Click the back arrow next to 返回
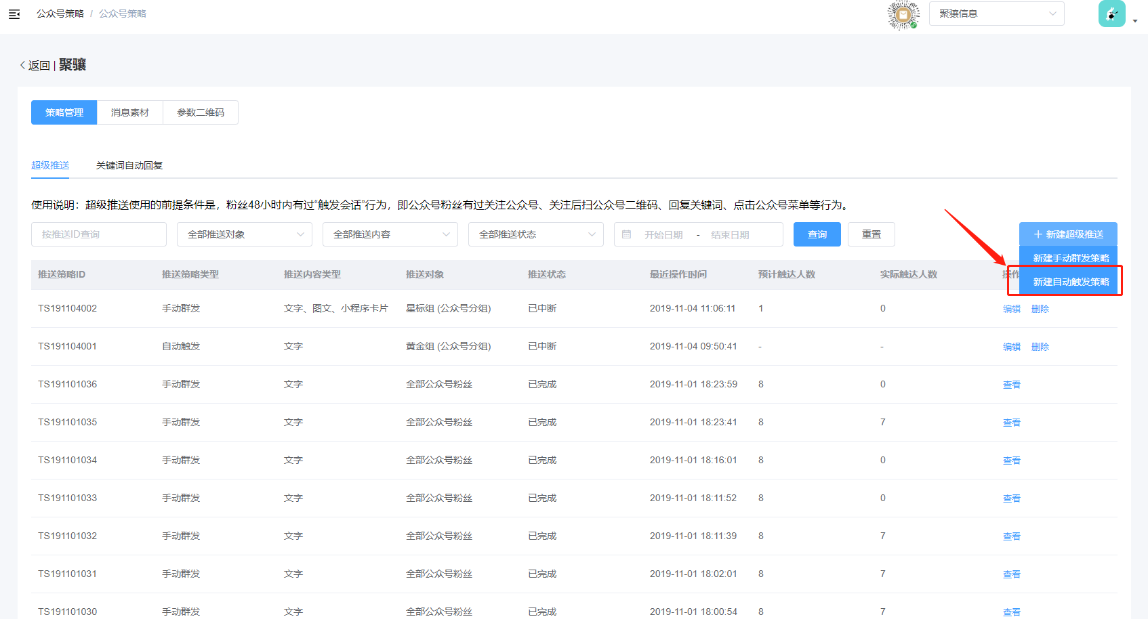 (22, 65)
